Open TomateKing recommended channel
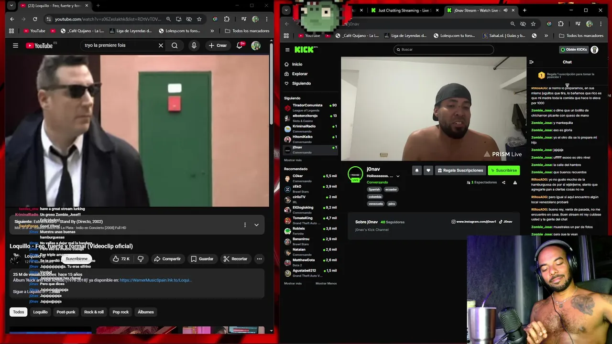Image resolution: width=612 pixels, height=344 pixels. click(310, 220)
